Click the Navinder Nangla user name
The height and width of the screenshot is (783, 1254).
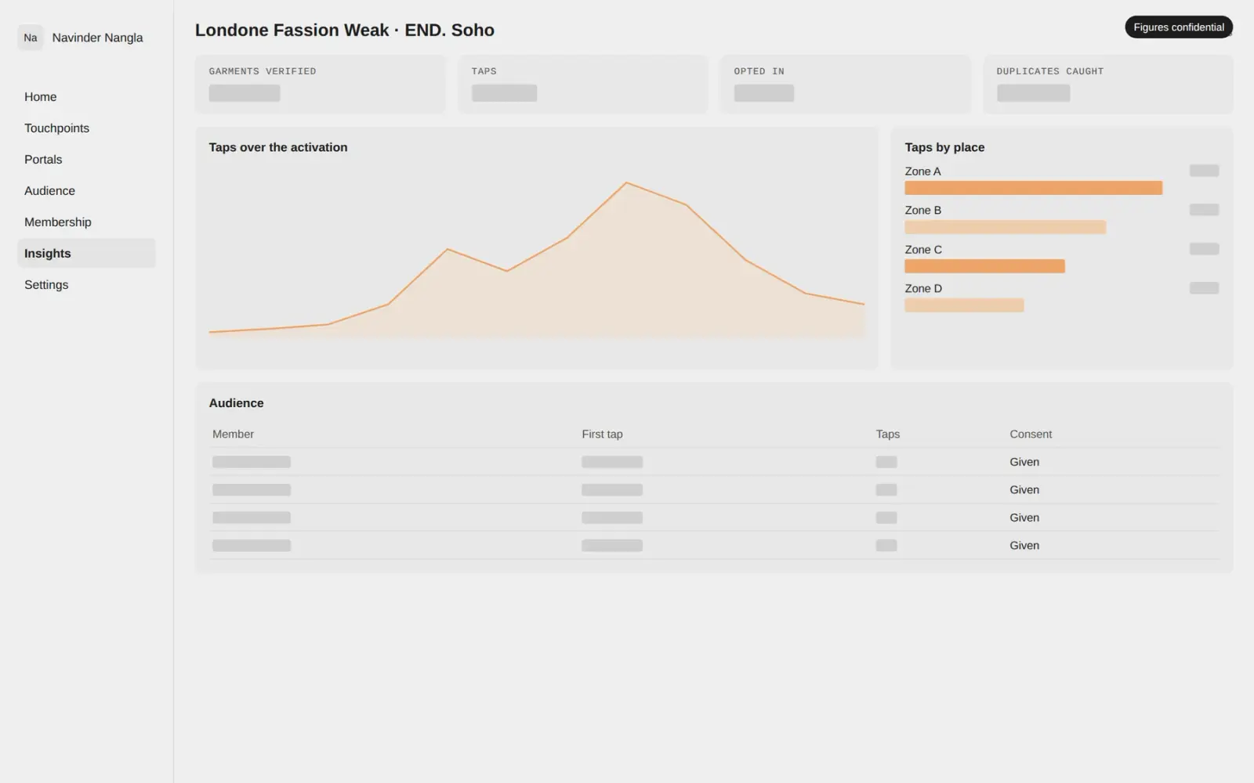click(x=97, y=38)
